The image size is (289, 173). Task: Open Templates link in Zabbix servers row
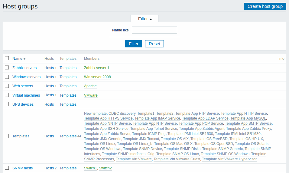68,68
